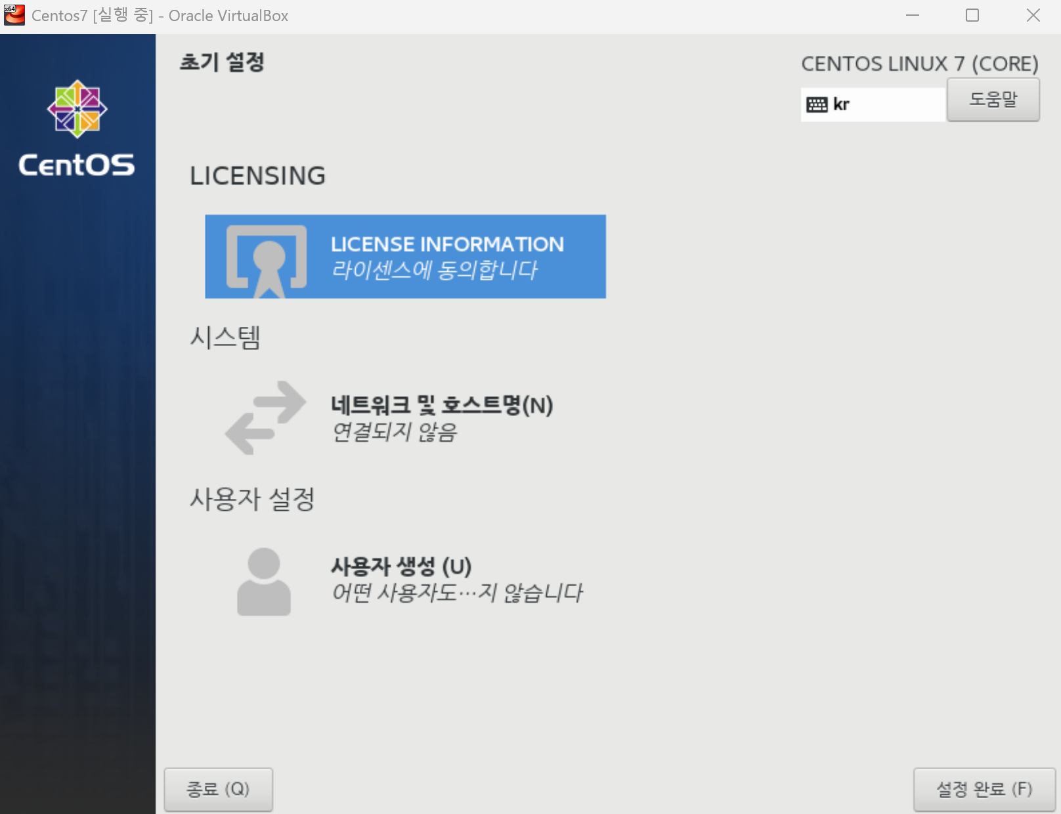Screen dimensions: 1061x814
Task: Click VirtualBox app icon in title bar
Action: [14, 15]
